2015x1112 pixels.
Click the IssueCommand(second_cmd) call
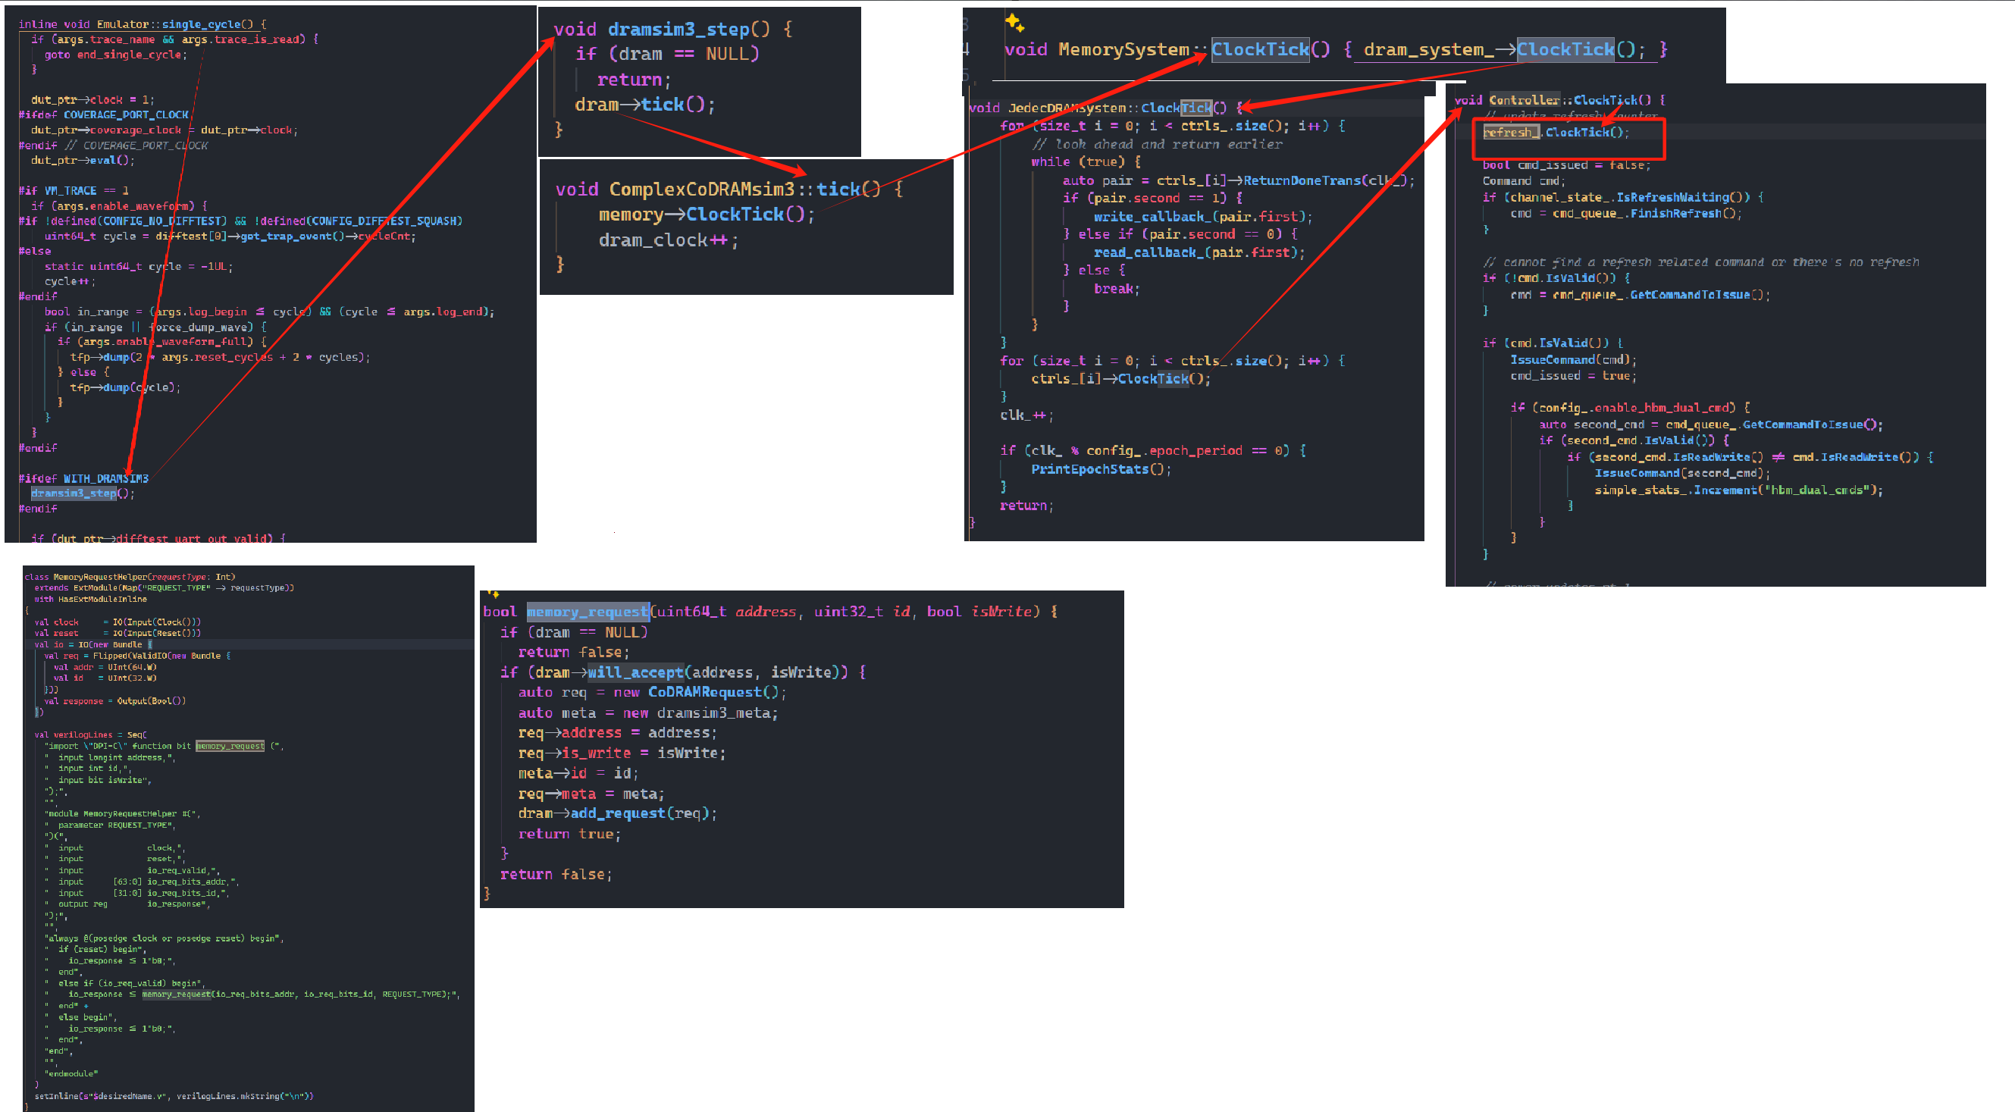click(1680, 473)
